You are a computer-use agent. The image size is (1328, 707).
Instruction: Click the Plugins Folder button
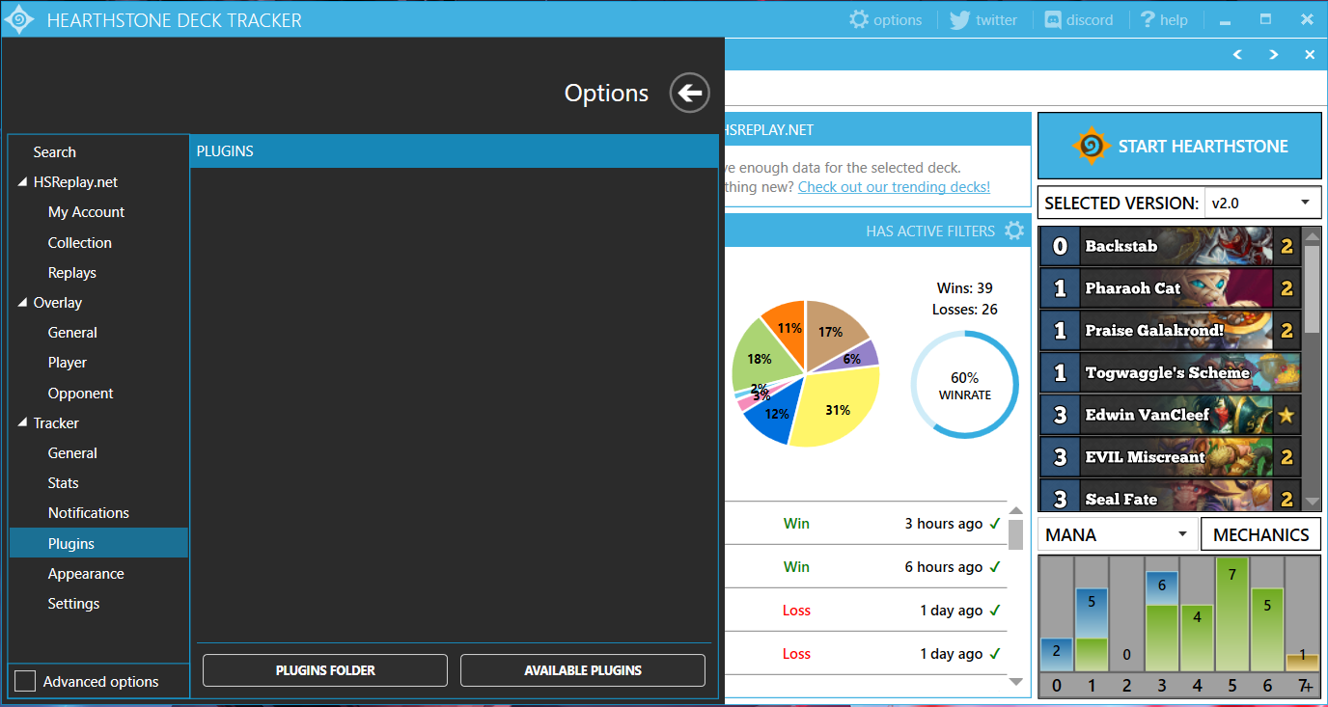(325, 670)
